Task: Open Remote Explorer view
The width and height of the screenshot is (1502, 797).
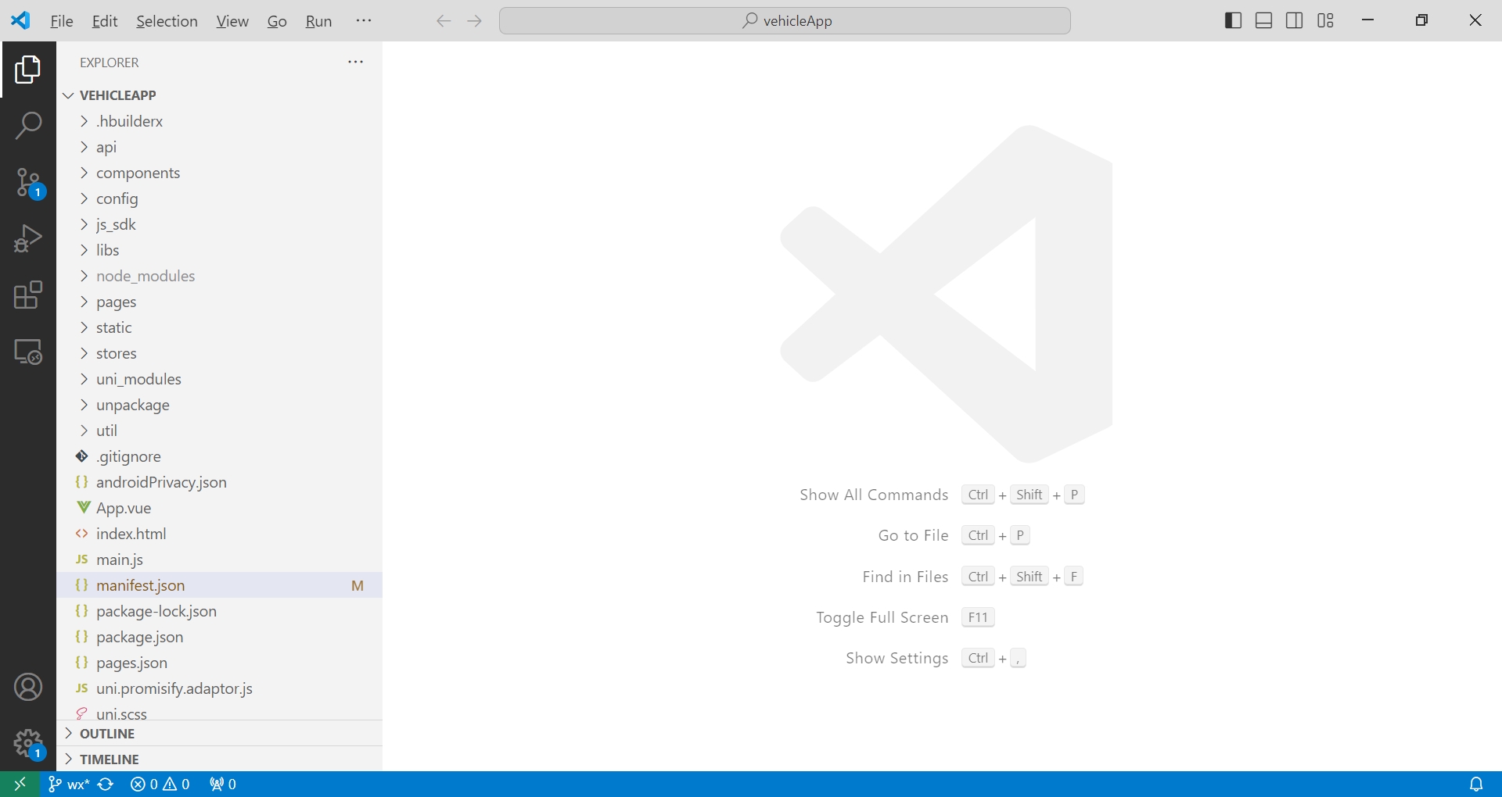Action: 28,352
